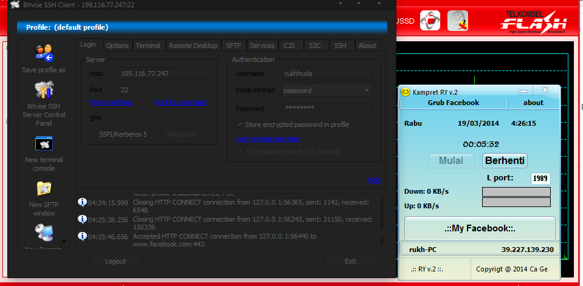Toggle Store encrypted password in profile

(x=240, y=124)
